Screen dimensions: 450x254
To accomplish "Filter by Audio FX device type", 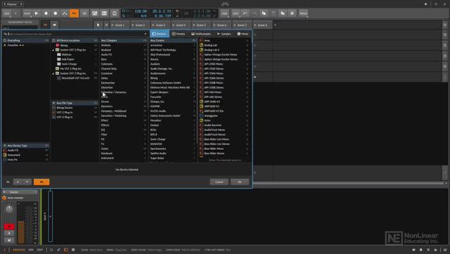I will (x=26, y=151).
